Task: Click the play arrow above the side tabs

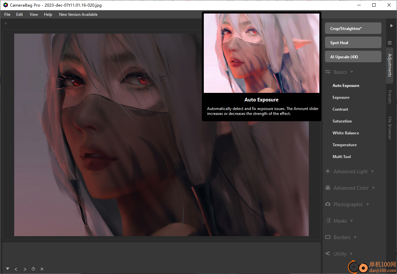Action: pos(391,26)
